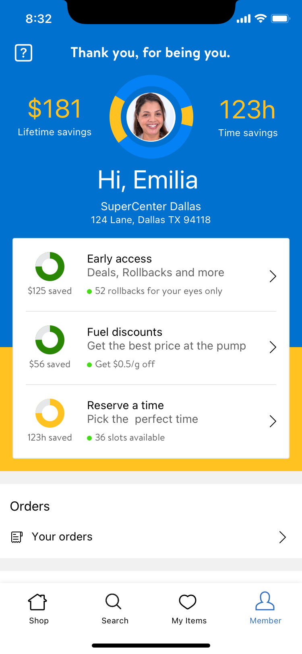Tap the Early access green donut chart
The width and height of the screenshot is (302, 654).
click(50, 267)
